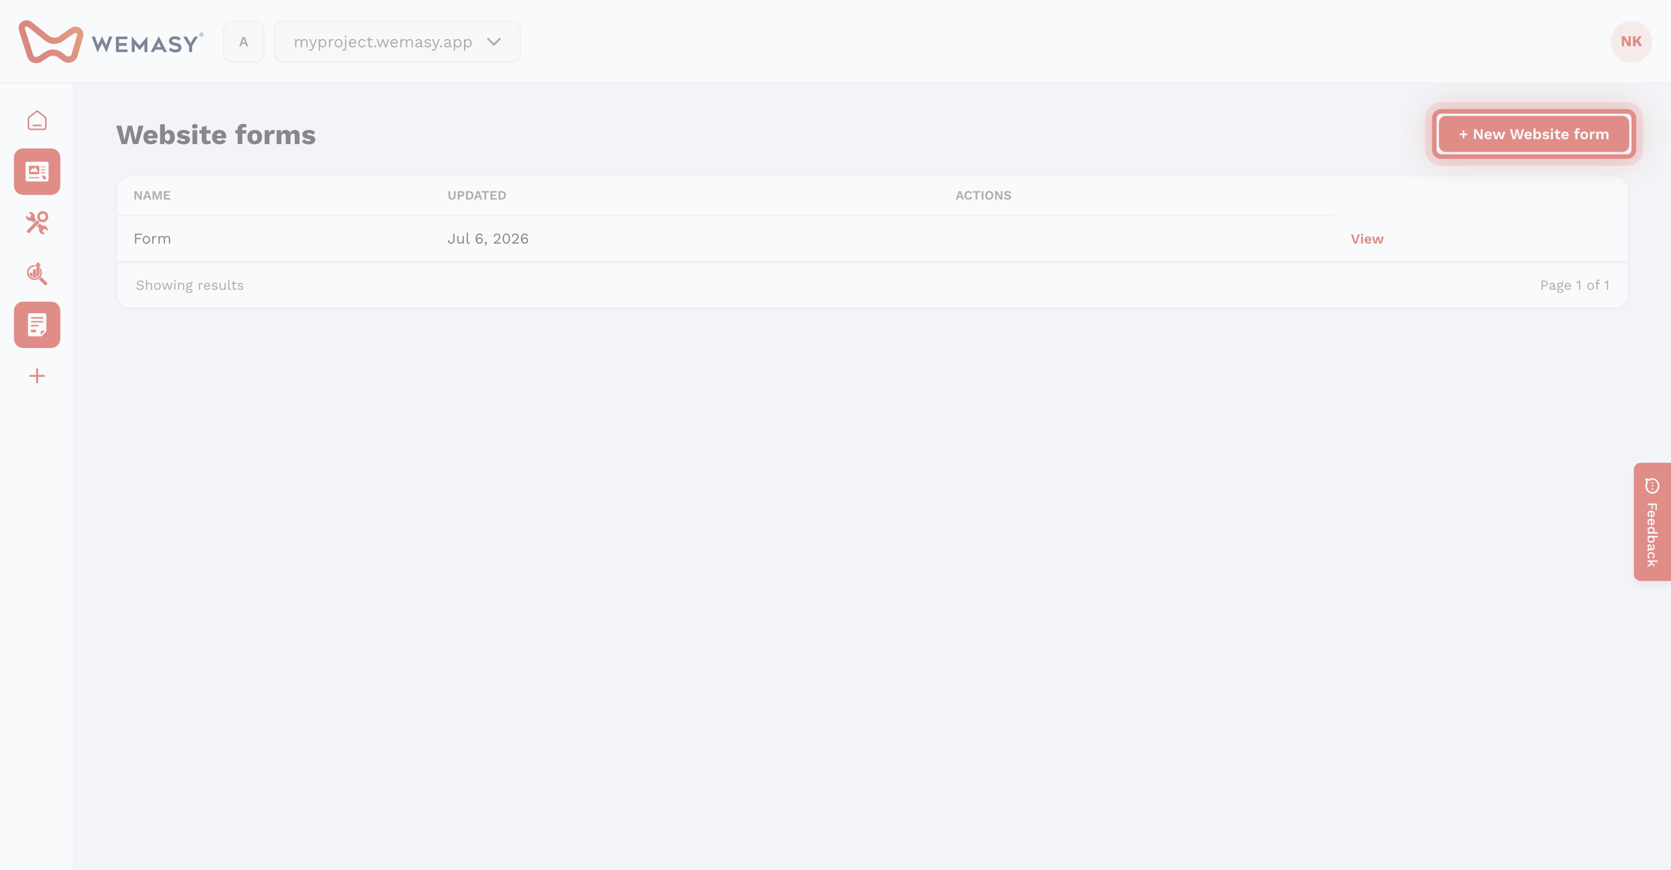Open the forms document sidebar icon

(x=37, y=325)
